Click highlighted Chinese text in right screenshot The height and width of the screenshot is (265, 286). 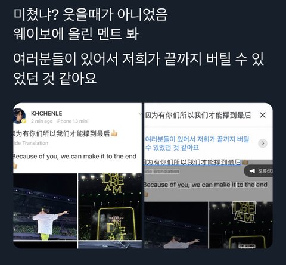pyautogui.click(x=192, y=162)
